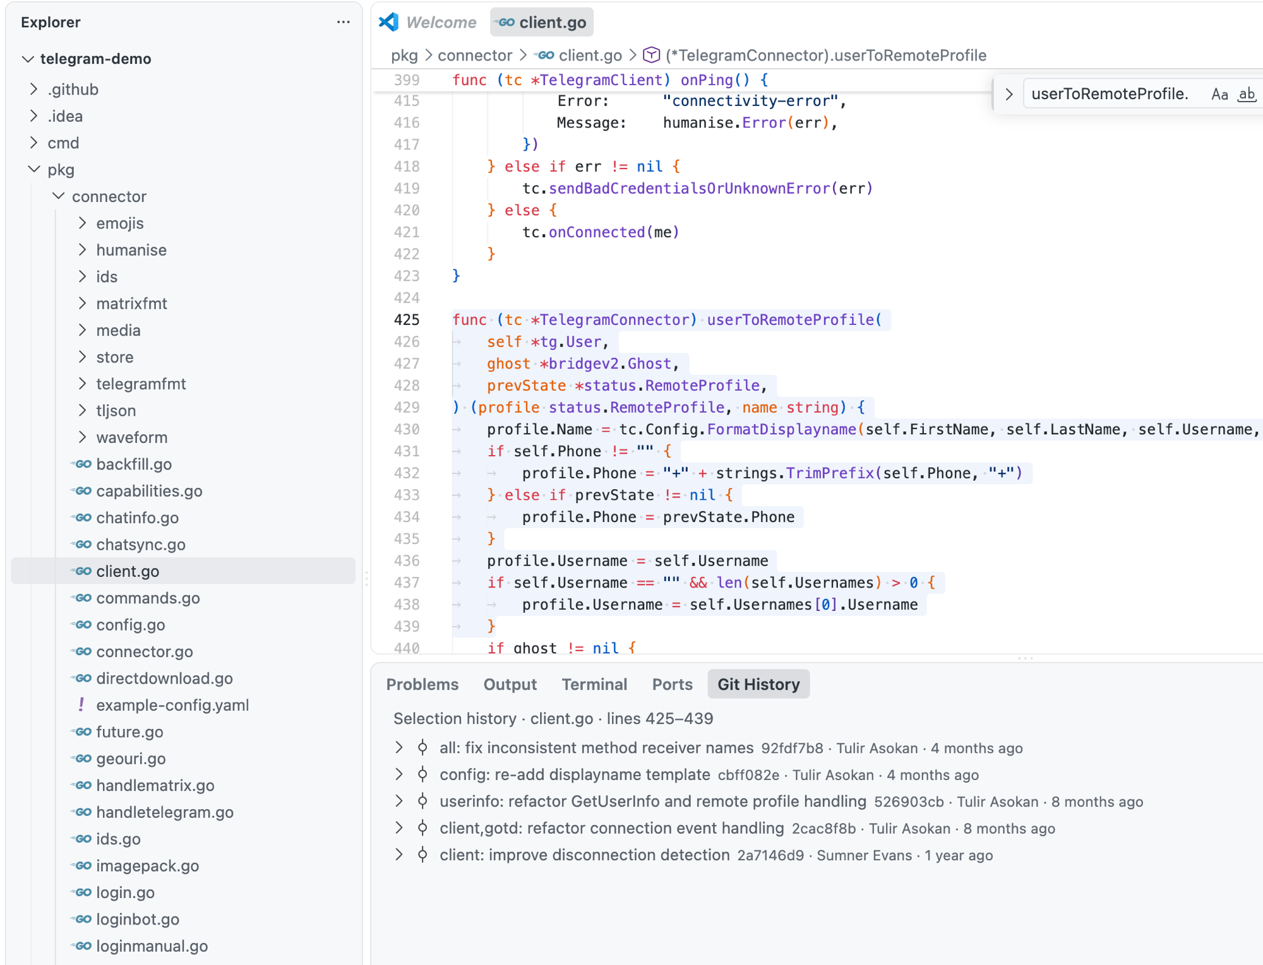
Task: Click the Go icon on client.go tab
Action: (505, 23)
